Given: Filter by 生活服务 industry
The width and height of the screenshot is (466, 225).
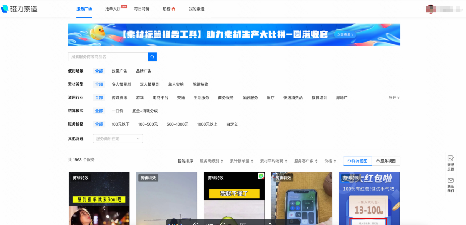Looking at the screenshot, I should (201, 98).
